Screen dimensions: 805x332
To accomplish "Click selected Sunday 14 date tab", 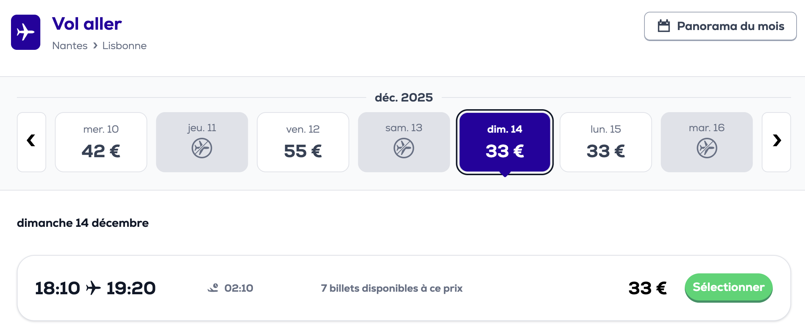I will tap(504, 142).
